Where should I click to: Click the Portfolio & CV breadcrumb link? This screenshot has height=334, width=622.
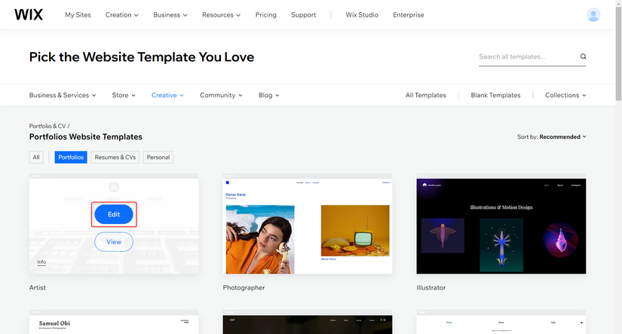[47, 126]
